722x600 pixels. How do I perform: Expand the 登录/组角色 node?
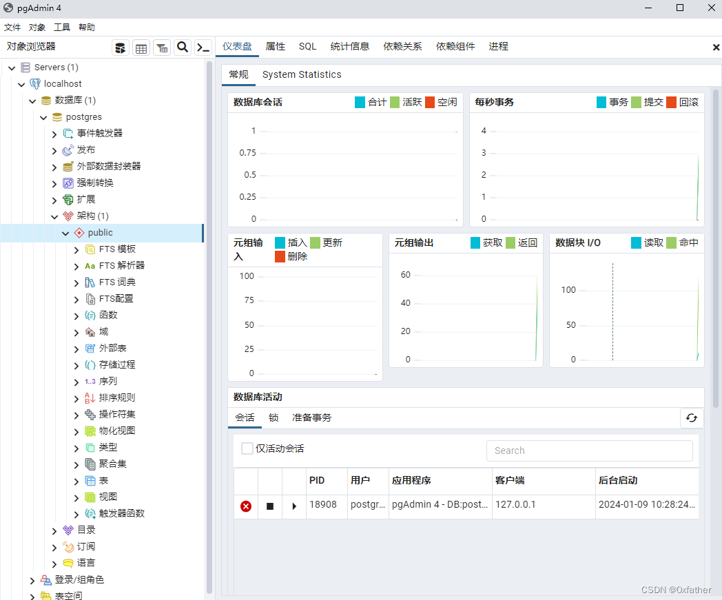click(32, 579)
